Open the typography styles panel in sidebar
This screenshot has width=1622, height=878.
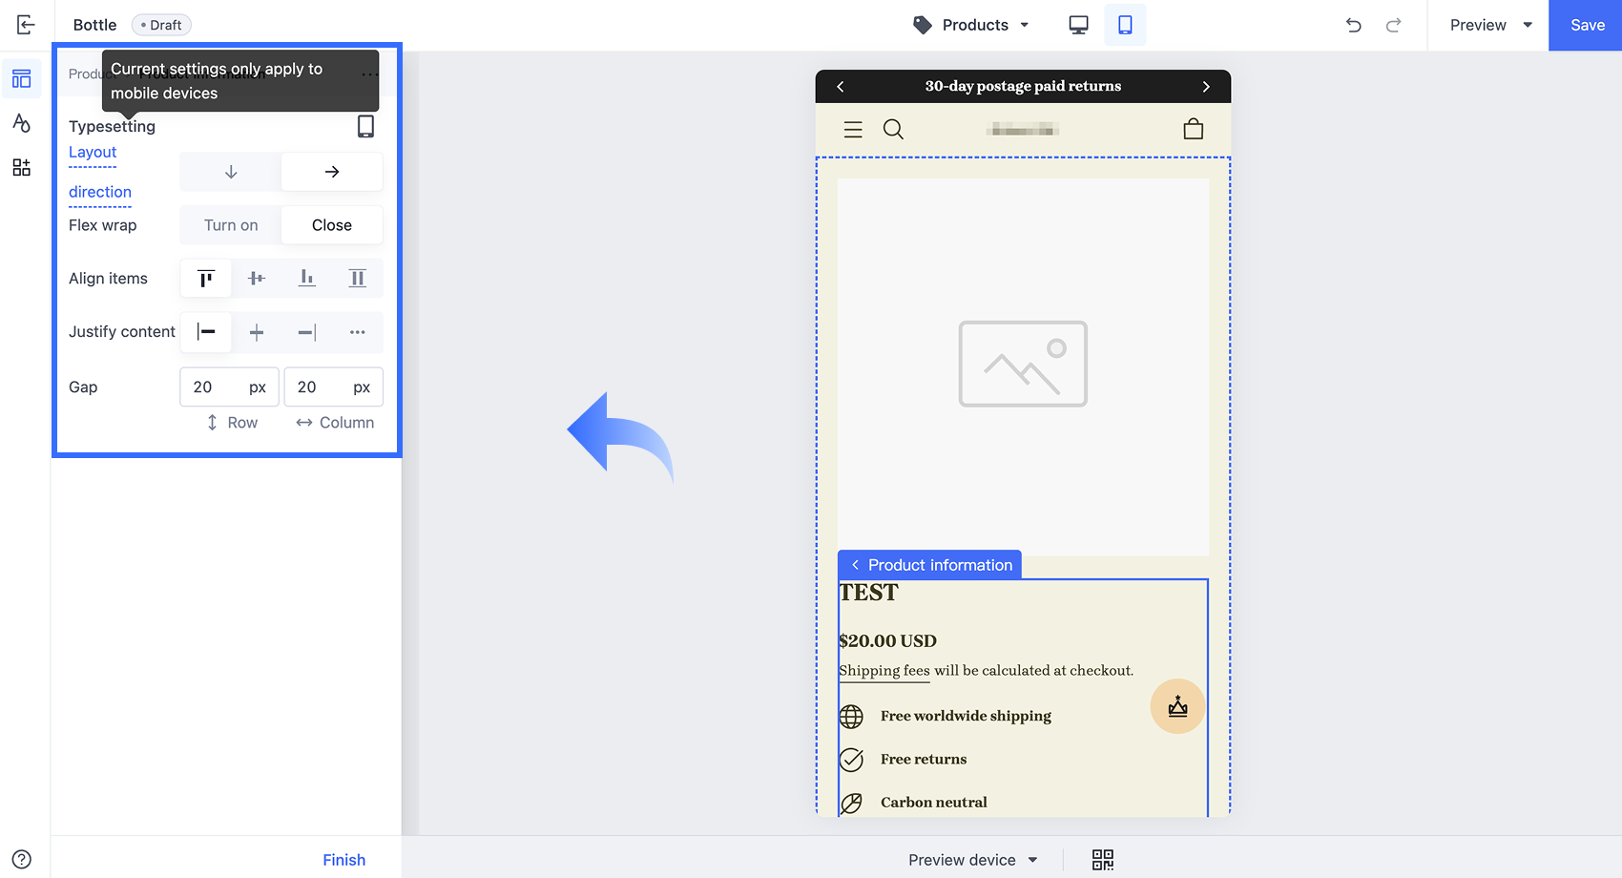pyautogui.click(x=21, y=122)
